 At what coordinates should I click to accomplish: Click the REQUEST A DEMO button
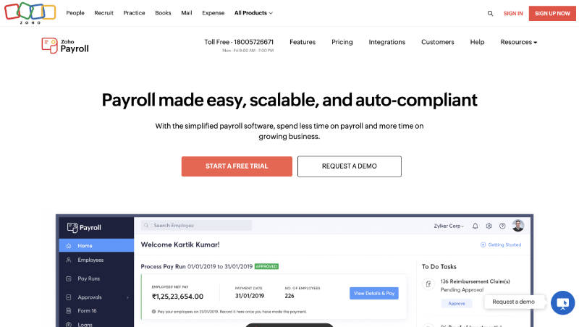coord(350,166)
